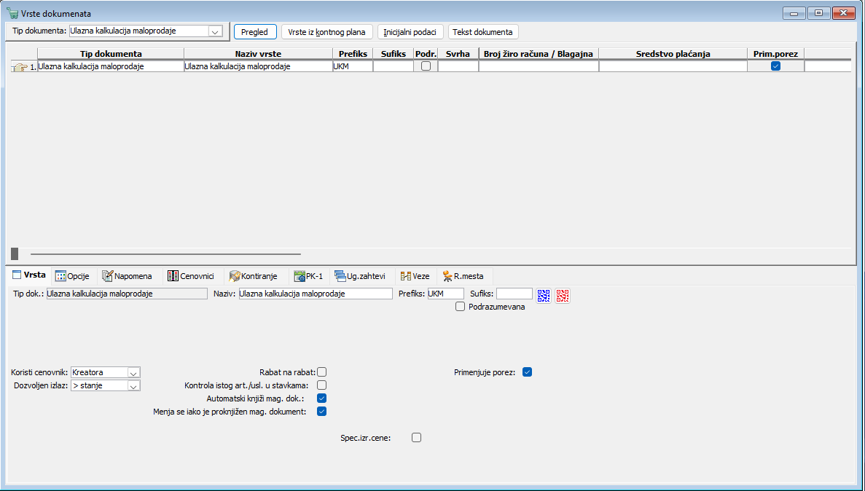Image resolution: width=865 pixels, height=491 pixels.
Task: Click the Tip dokumenta column header
Action: pos(111,53)
